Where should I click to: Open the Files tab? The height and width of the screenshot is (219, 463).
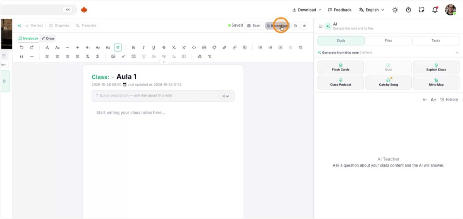click(x=389, y=40)
